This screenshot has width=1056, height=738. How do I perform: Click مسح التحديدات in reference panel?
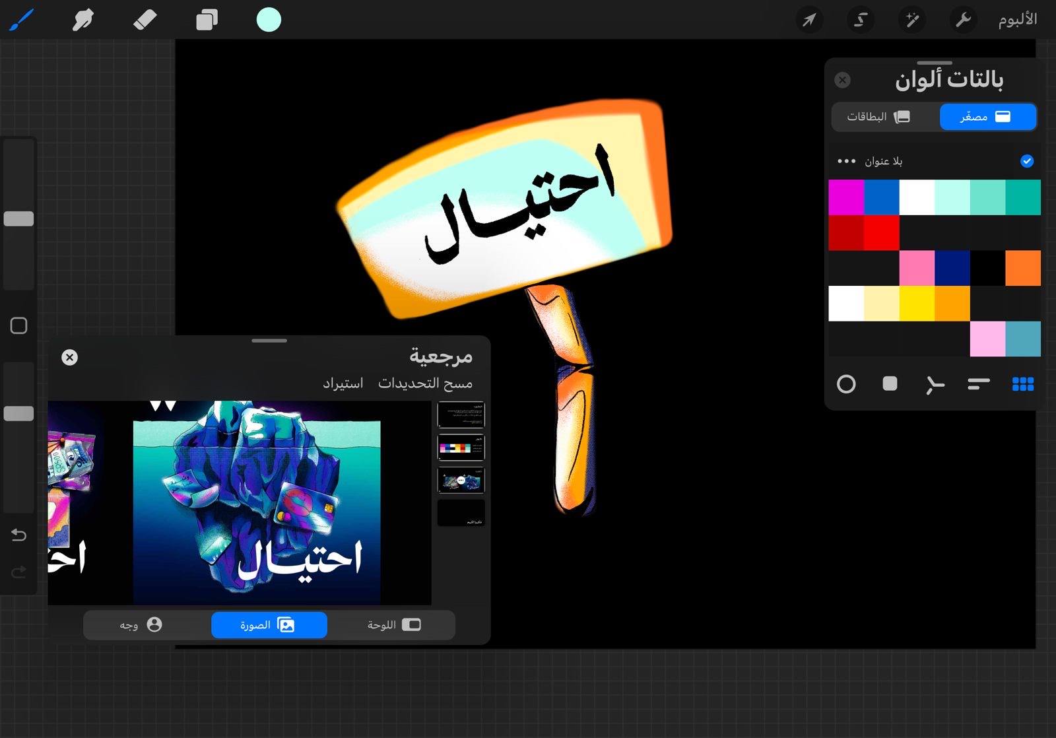[x=425, y=383]
